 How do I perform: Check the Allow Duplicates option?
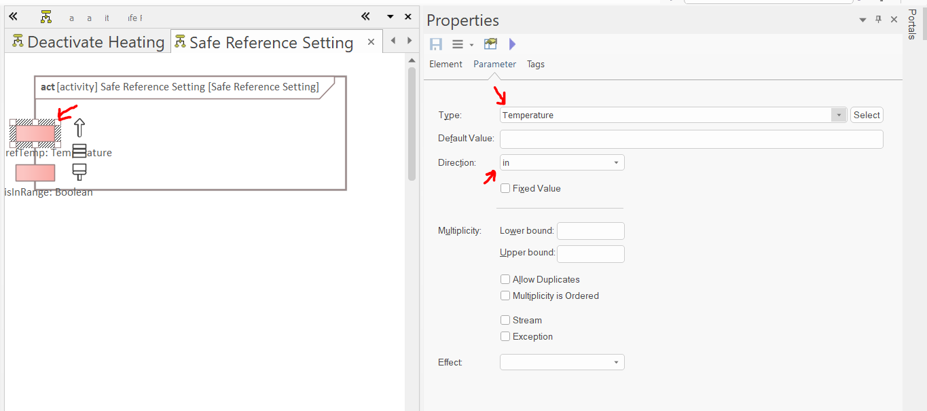tap(505, 279)
